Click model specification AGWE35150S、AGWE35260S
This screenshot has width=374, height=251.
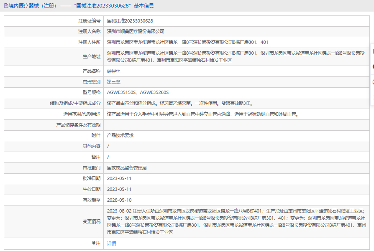(x=138, y=92)
